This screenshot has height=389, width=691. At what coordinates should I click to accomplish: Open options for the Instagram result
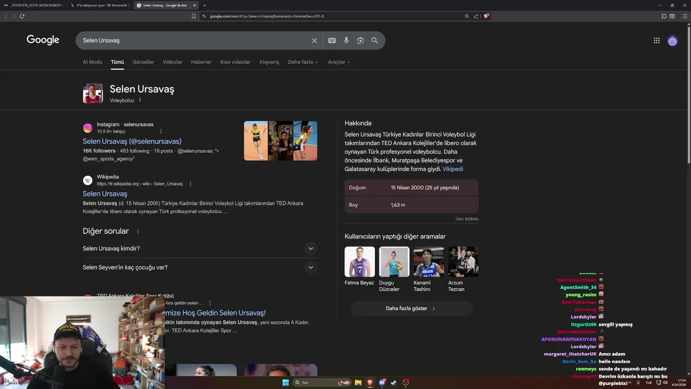click(x=161, y=131)
